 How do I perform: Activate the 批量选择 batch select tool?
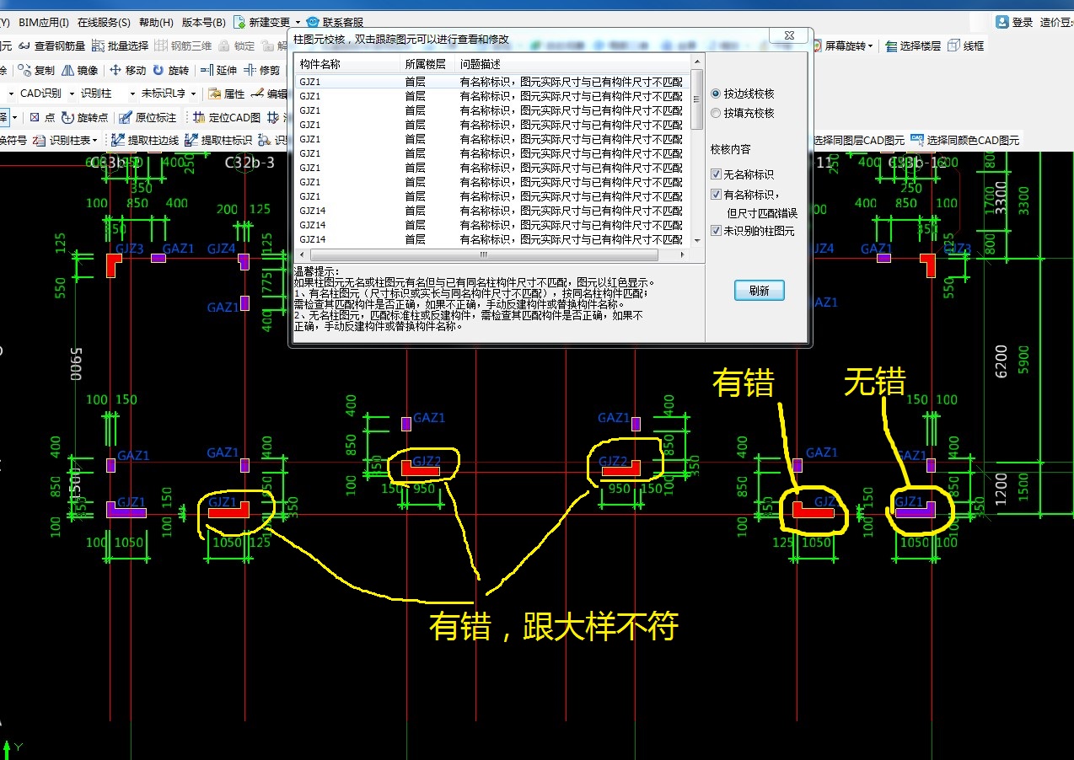click(x=120, y=46)
